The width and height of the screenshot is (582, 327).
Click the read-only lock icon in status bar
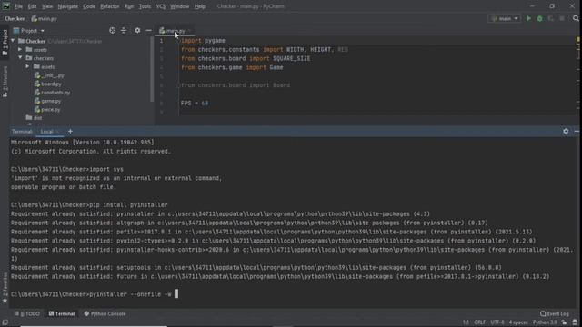pos(564,322)
